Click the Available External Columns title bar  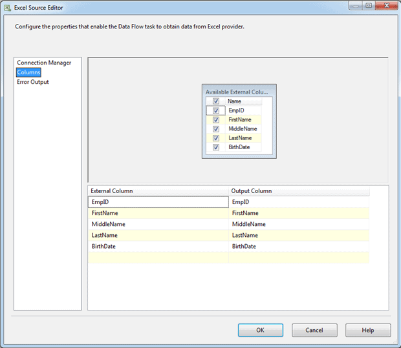(239, 92)
